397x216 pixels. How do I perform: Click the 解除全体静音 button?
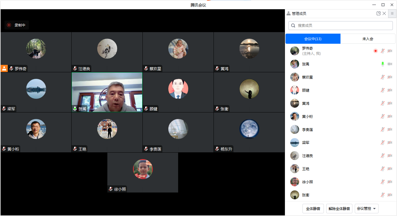339,209
